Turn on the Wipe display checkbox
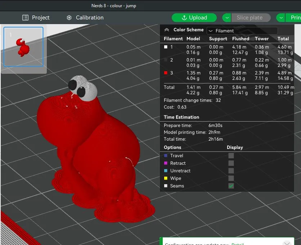Screen dimensions: 301x245 point(231,178)
